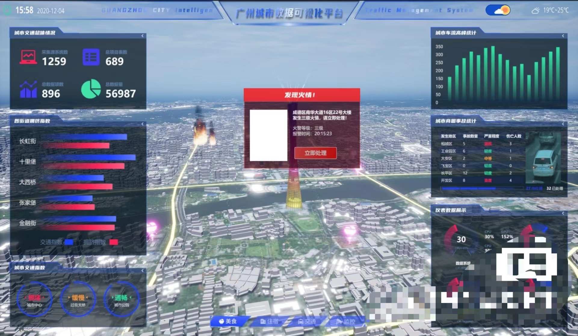Click the red monitor icon beside 1259

[x=28, y=57]
